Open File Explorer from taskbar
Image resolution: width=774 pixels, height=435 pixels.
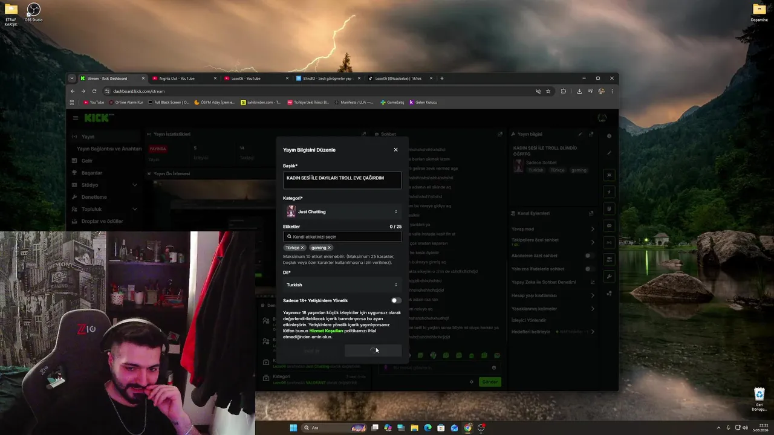[x=414, y=428]
